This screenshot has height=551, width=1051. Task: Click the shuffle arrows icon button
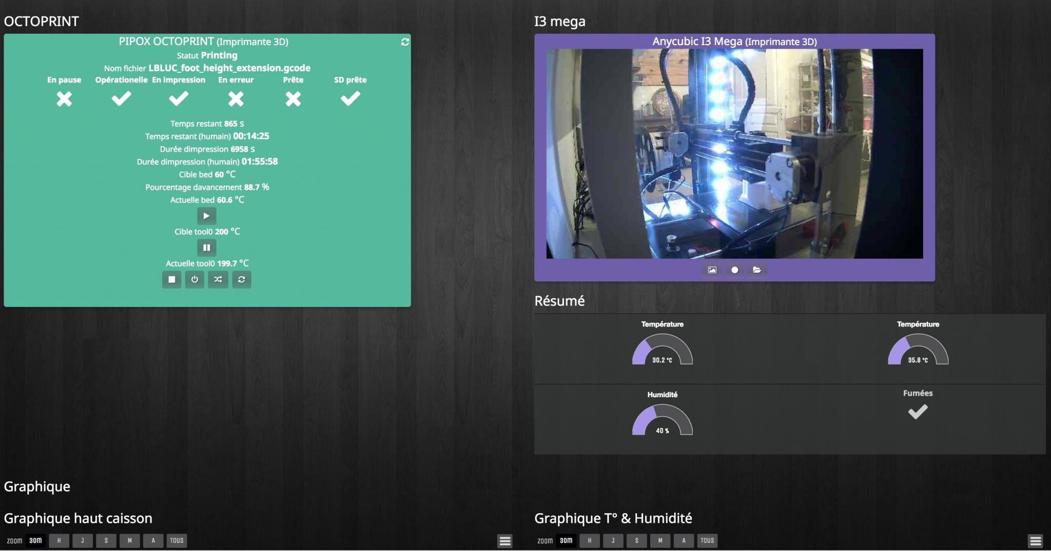(218, 279)
